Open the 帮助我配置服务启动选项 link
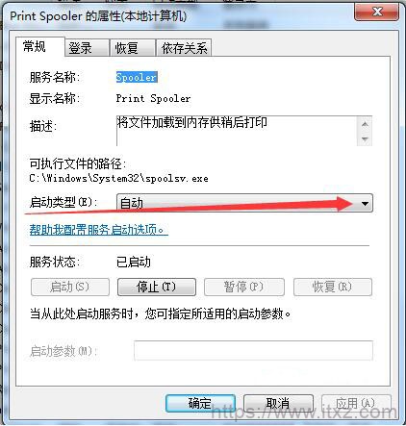 [98, 230]
